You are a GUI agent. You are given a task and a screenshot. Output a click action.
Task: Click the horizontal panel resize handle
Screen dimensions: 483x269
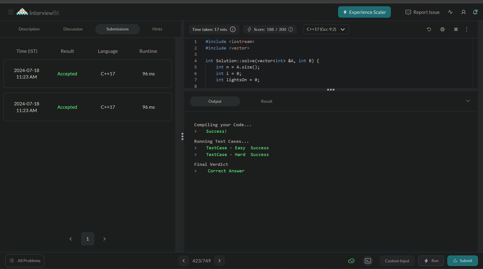point(331,89)
